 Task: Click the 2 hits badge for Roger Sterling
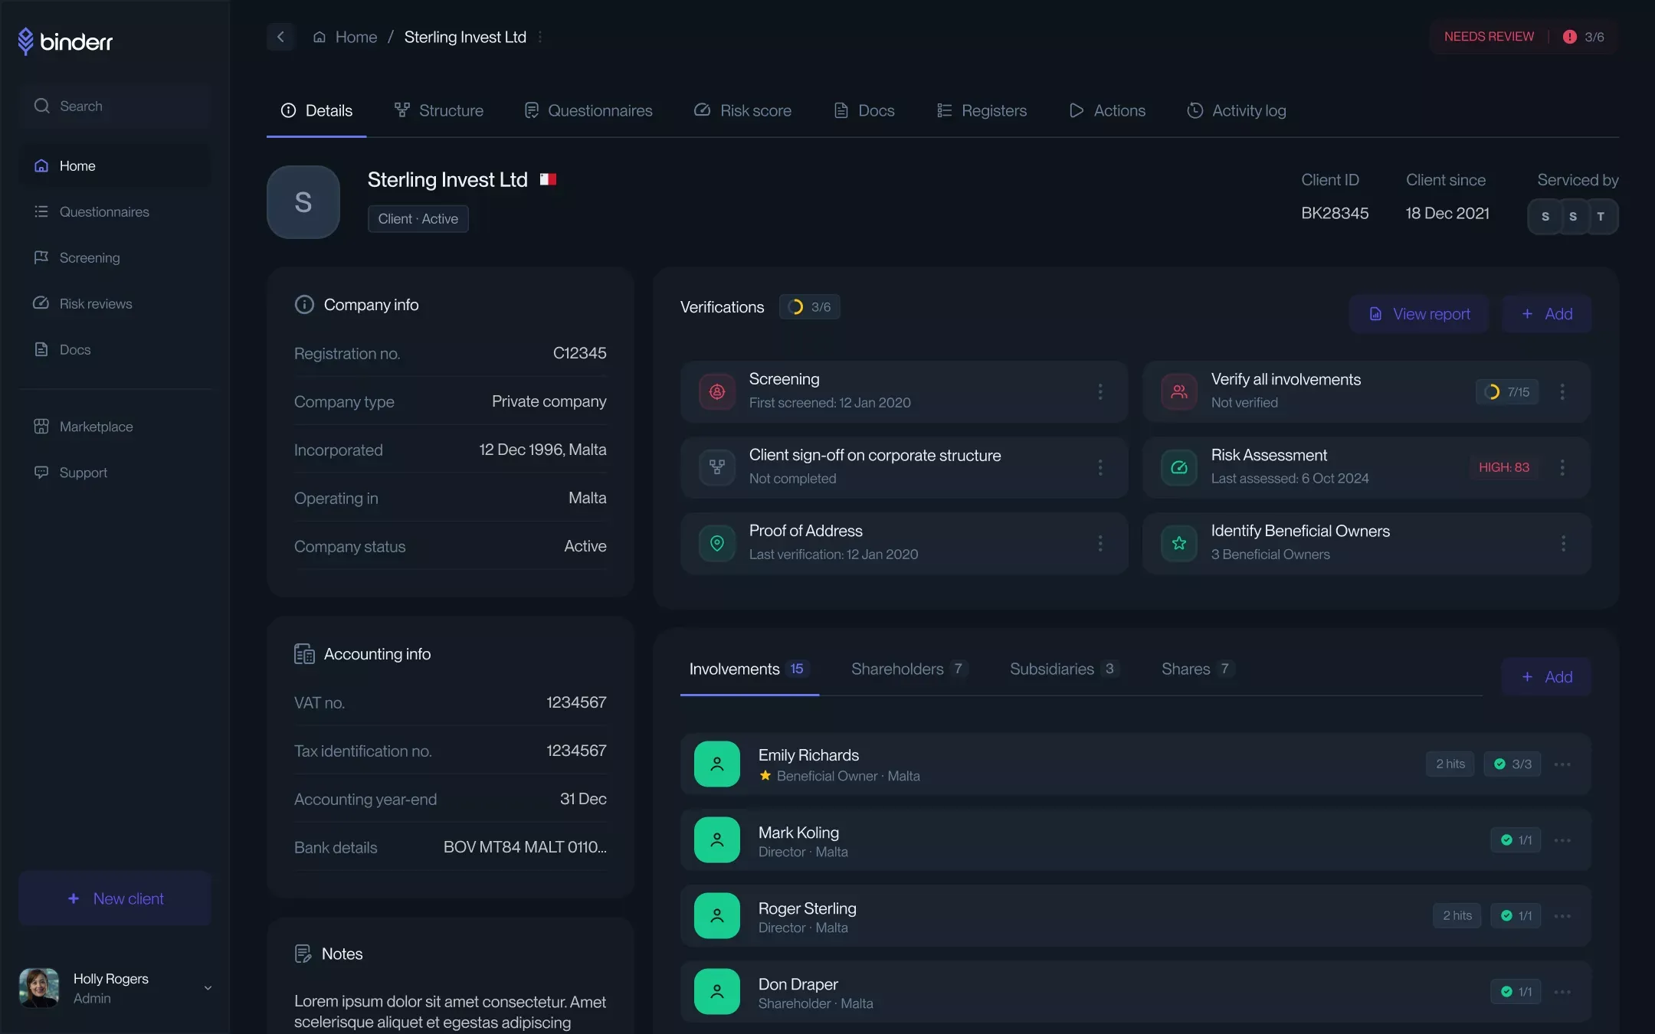tap(1457, 916)
